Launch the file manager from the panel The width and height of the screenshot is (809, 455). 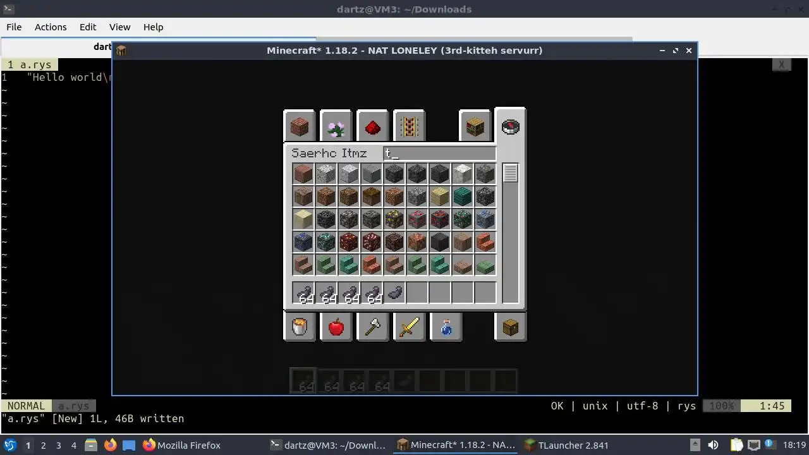click(x=90, y=445)
